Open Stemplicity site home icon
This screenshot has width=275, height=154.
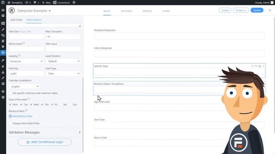(9, 3)
